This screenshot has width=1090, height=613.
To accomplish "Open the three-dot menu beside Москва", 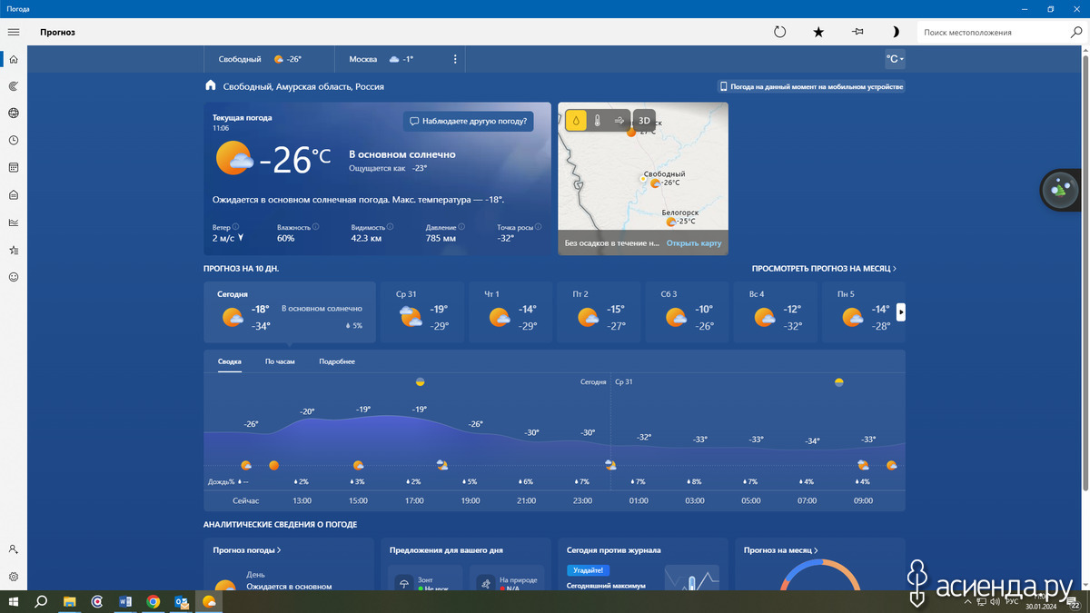I will coord(455,59).
